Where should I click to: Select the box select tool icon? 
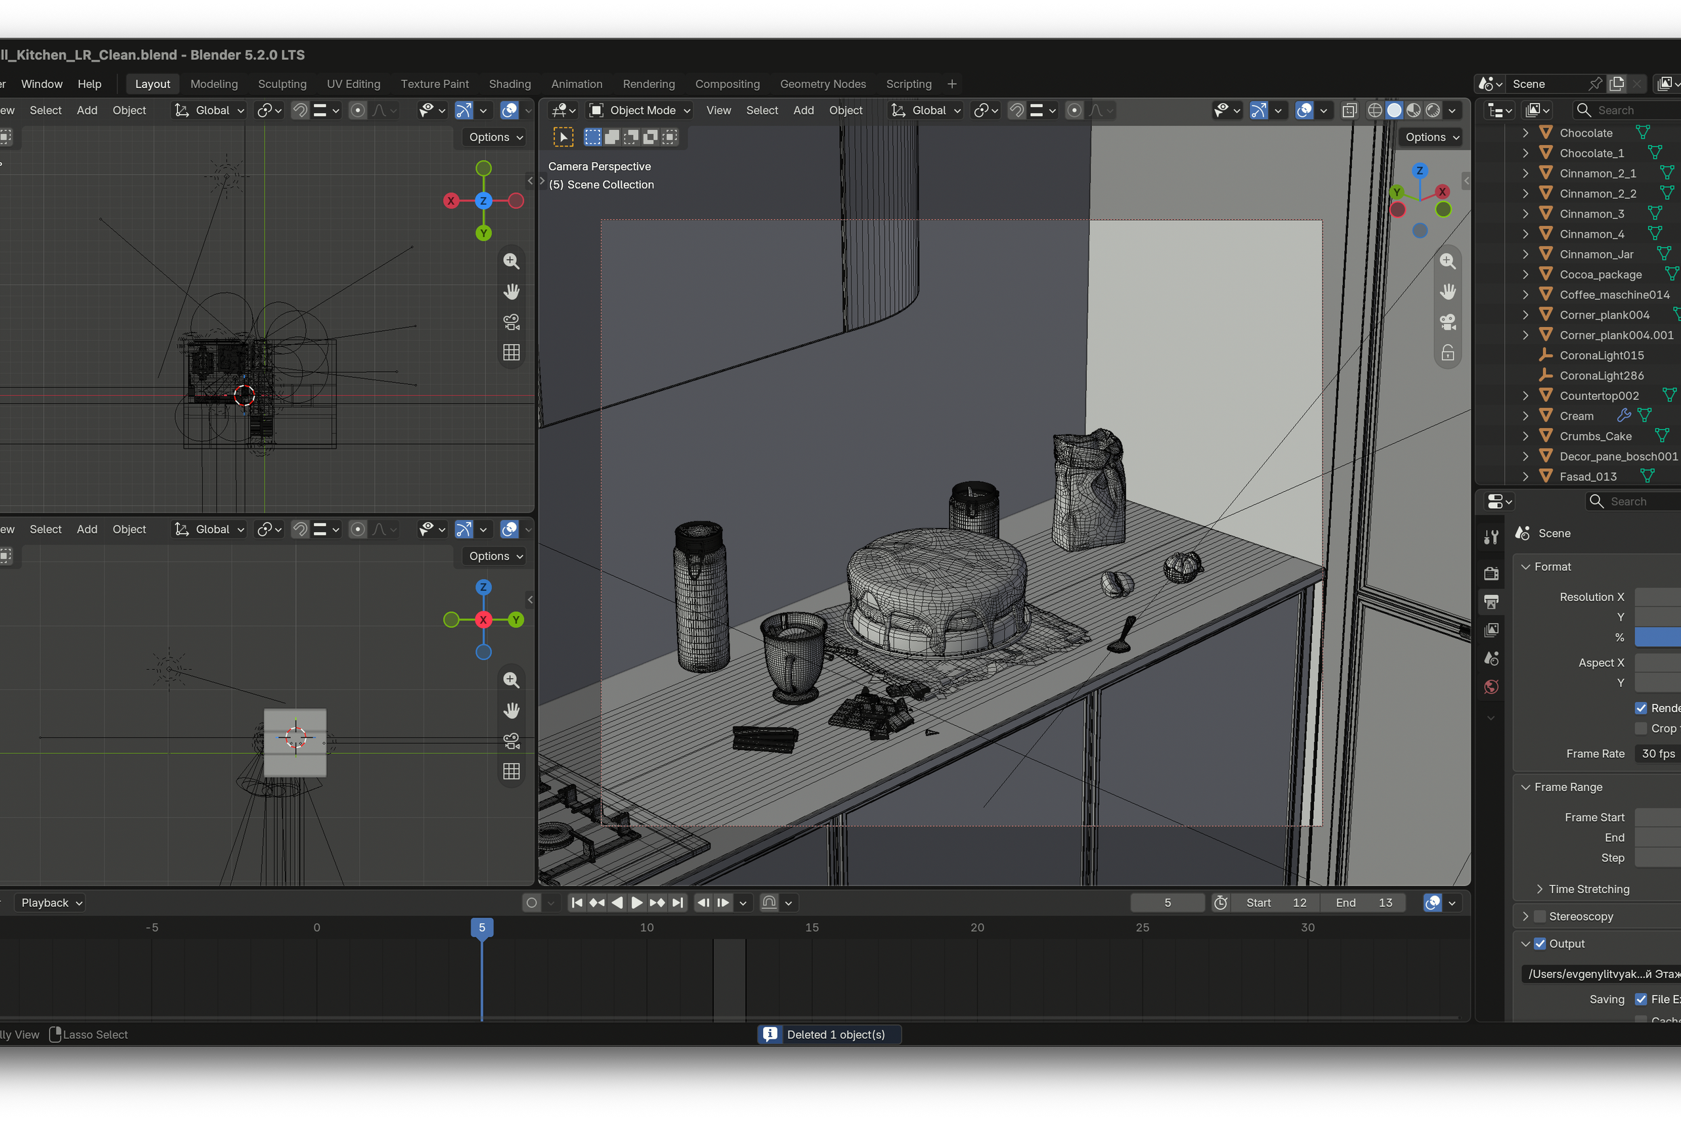[592, 137]
